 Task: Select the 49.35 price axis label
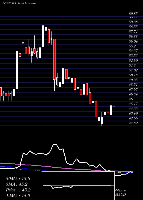pos(133,80)
